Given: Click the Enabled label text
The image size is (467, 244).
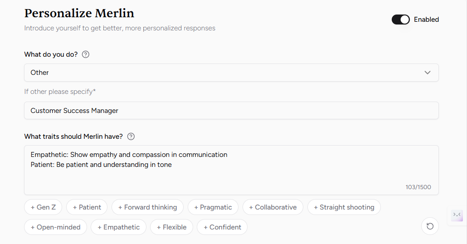Looking at the screenshot, I should point(426,20).
